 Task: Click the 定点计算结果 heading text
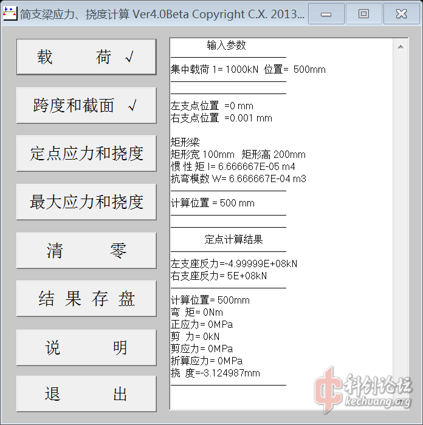[x=233, y=239]
